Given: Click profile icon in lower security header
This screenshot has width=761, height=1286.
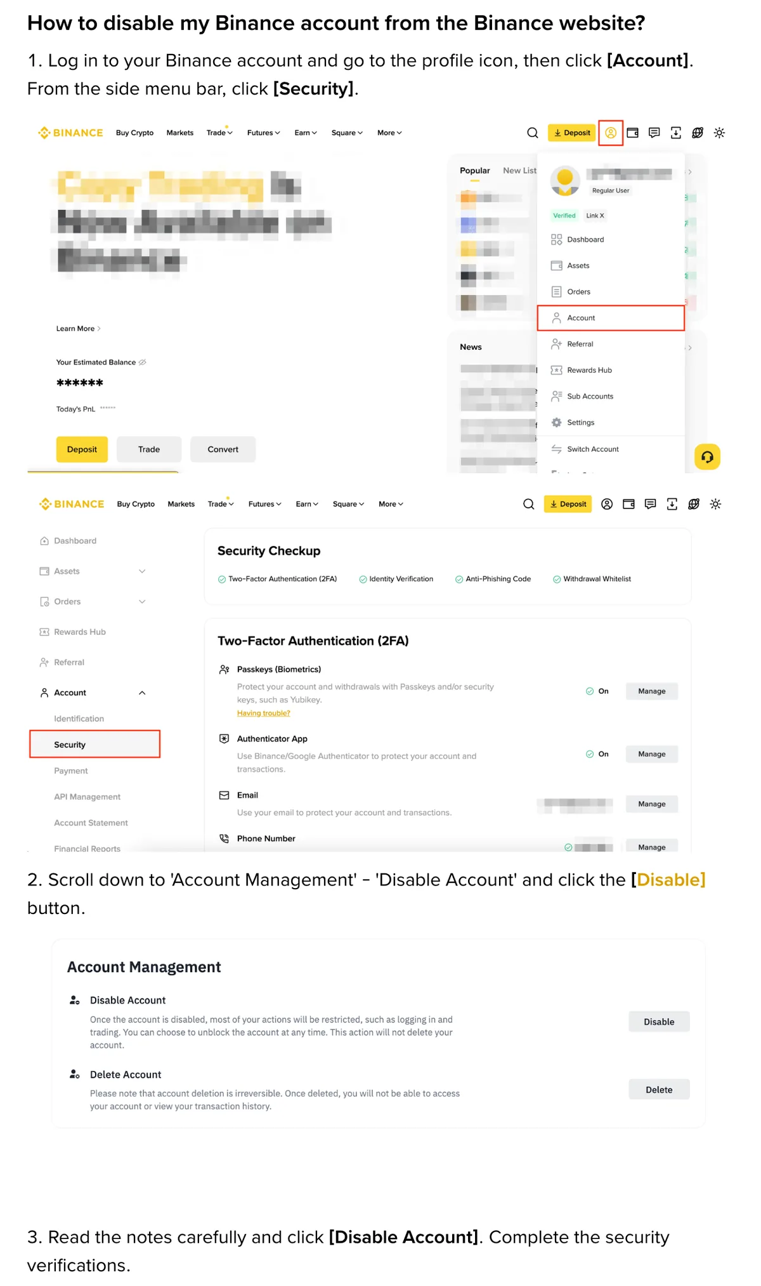Looking at the screenshot, I should (x=607, y=504).
